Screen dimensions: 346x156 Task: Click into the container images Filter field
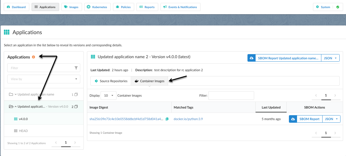pyautogui.click(x=231, y=96)
